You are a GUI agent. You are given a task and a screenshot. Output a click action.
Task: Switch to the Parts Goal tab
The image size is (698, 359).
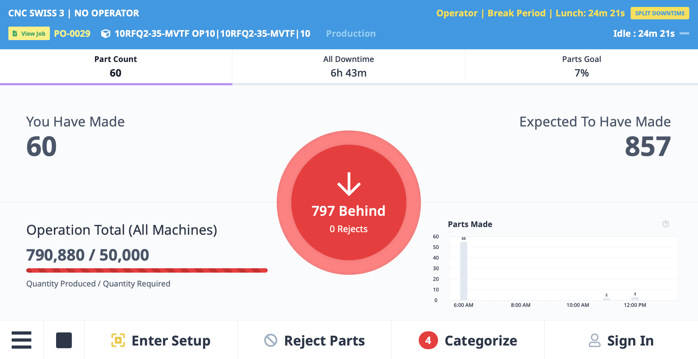pos(581,66)
